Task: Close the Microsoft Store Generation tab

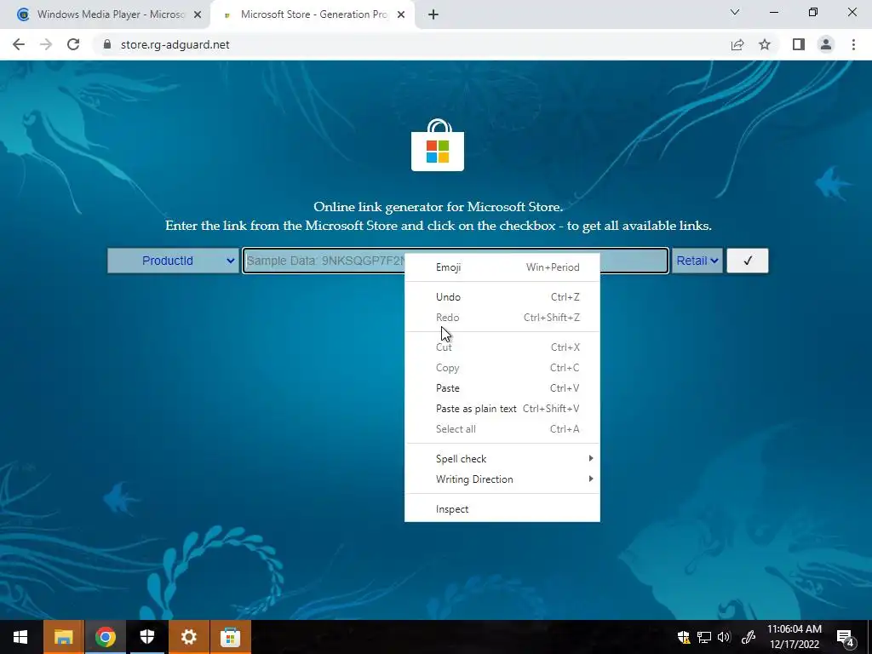Action: click(401, 15)
